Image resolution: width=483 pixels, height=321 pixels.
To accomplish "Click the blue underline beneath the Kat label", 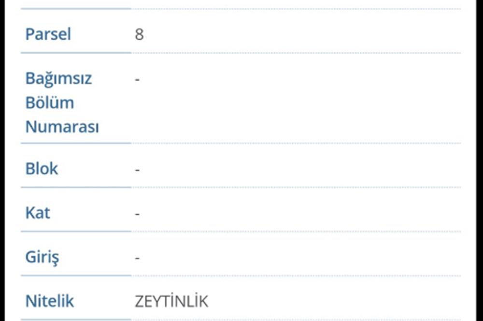I will pyautogui.click(x=76, y=231).
